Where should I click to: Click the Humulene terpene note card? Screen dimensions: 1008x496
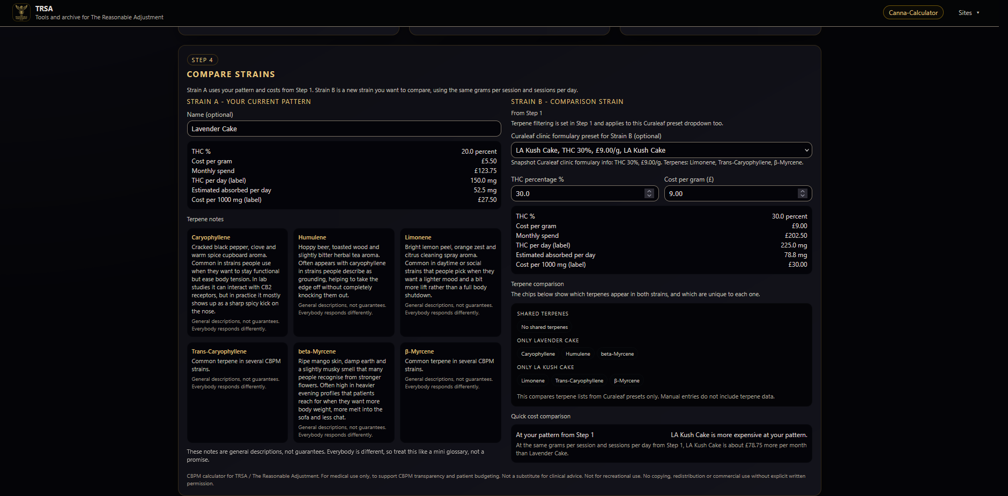pyautogui.click(x=344, y=282)
